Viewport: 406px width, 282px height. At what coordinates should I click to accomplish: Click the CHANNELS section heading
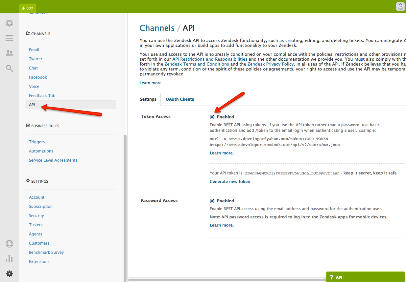click(38, 34)
